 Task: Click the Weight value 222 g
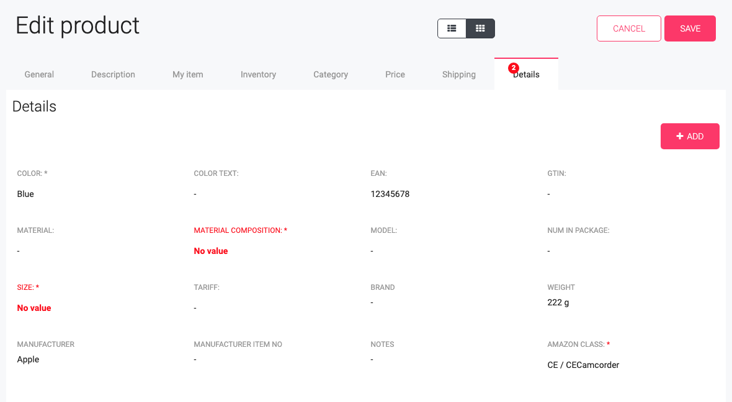pos(558,302)
